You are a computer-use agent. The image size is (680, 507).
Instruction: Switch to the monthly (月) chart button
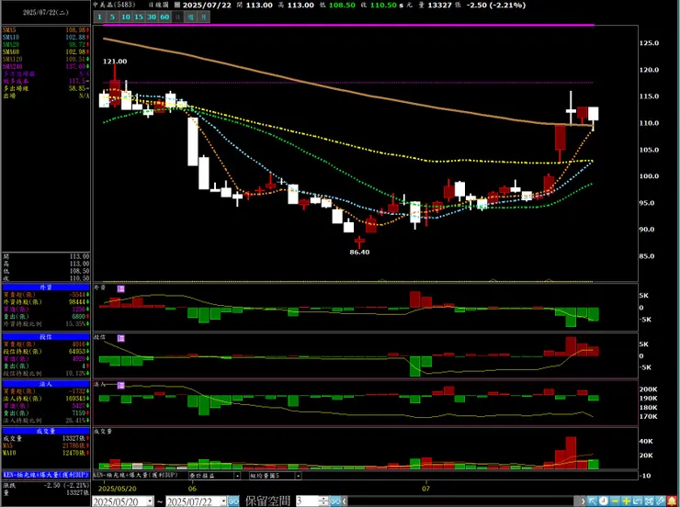coord(203,17)
